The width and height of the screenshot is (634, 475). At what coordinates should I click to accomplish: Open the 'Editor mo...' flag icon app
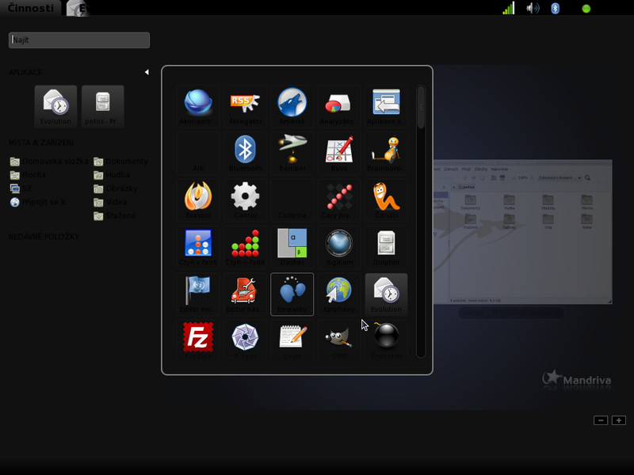tap(198, 294)
